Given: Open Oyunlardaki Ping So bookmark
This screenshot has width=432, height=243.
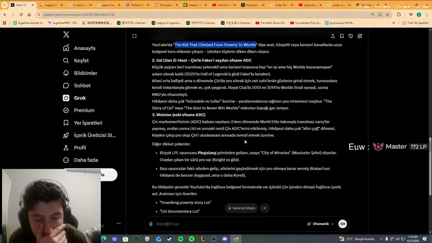Looking at the screenshot, I should [x=306, y=23].
